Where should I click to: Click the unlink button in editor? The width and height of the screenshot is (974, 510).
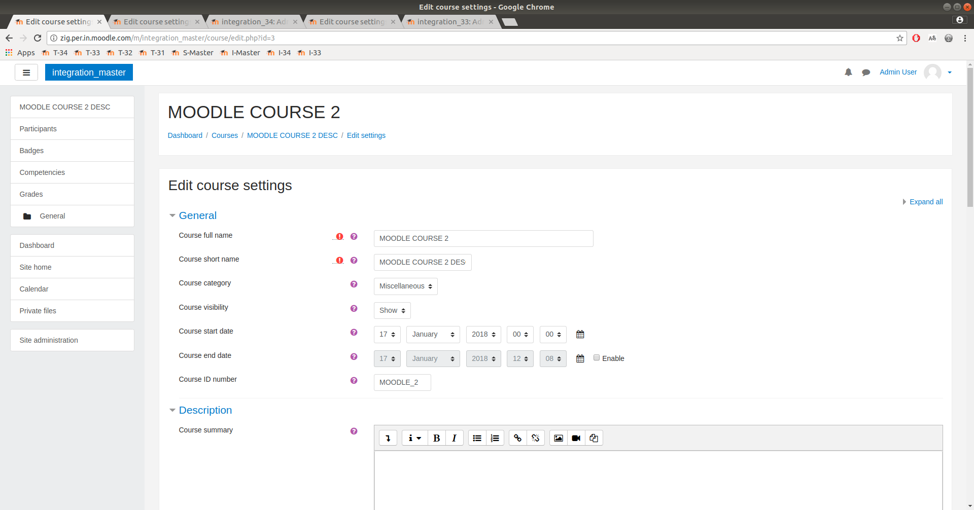536,438
